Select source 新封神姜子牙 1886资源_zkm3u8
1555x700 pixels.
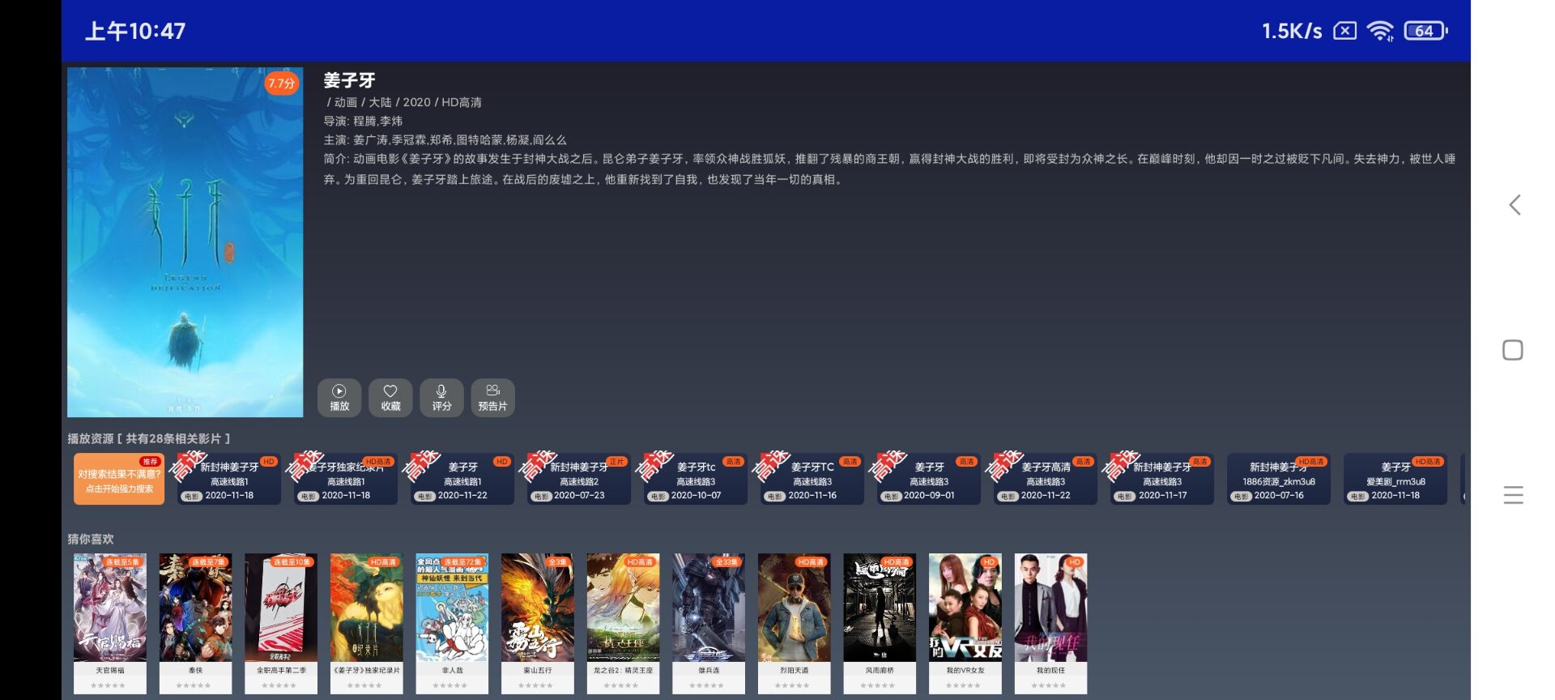click(1279, 480)
